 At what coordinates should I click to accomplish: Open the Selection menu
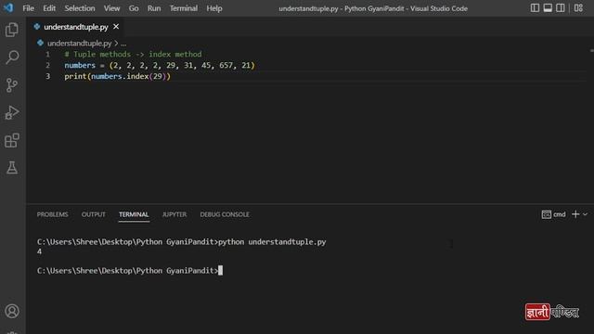[80, 8]
